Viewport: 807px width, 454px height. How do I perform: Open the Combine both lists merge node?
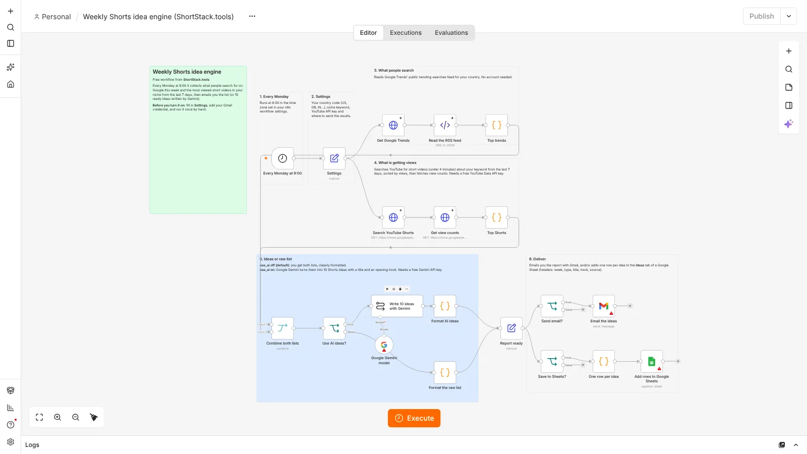point(282,328)
